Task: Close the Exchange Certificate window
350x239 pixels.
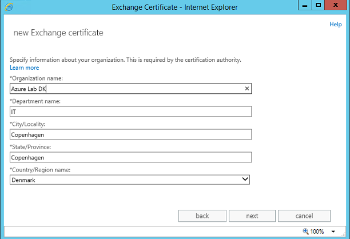Action: click(x=336, y=5)
